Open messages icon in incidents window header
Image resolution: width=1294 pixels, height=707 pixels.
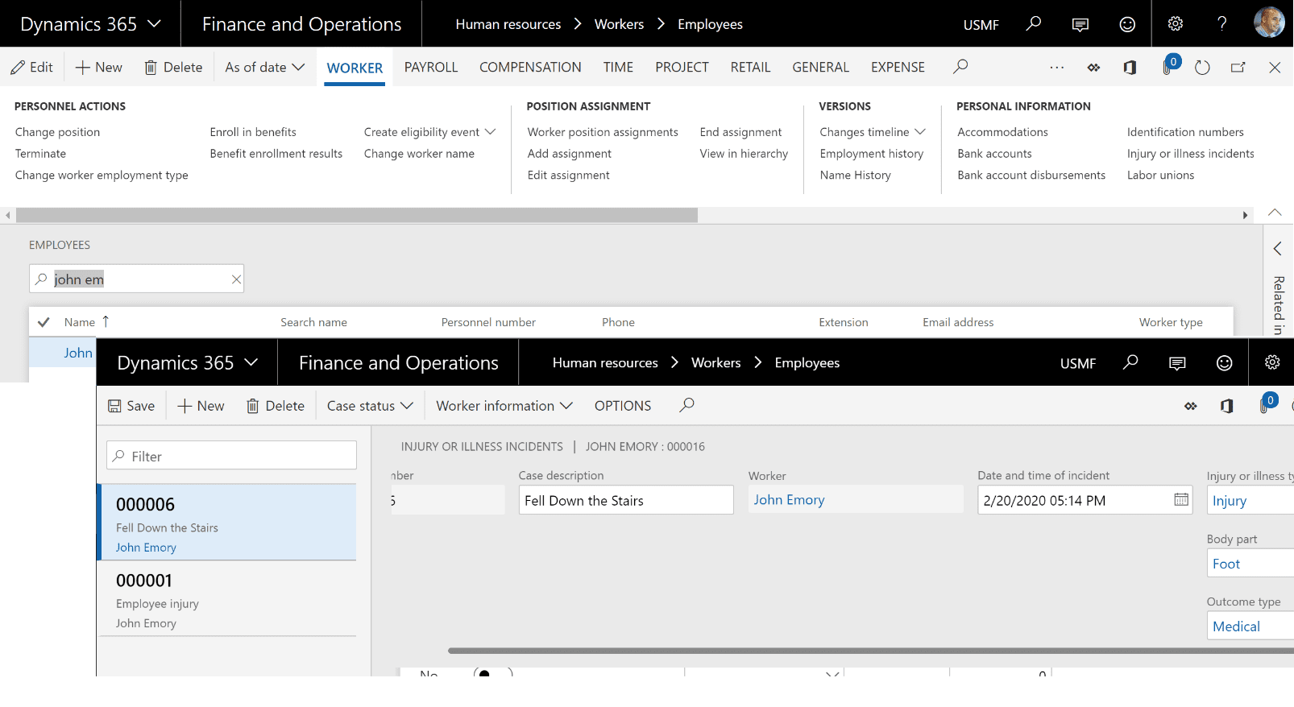tap(1177, 363)
